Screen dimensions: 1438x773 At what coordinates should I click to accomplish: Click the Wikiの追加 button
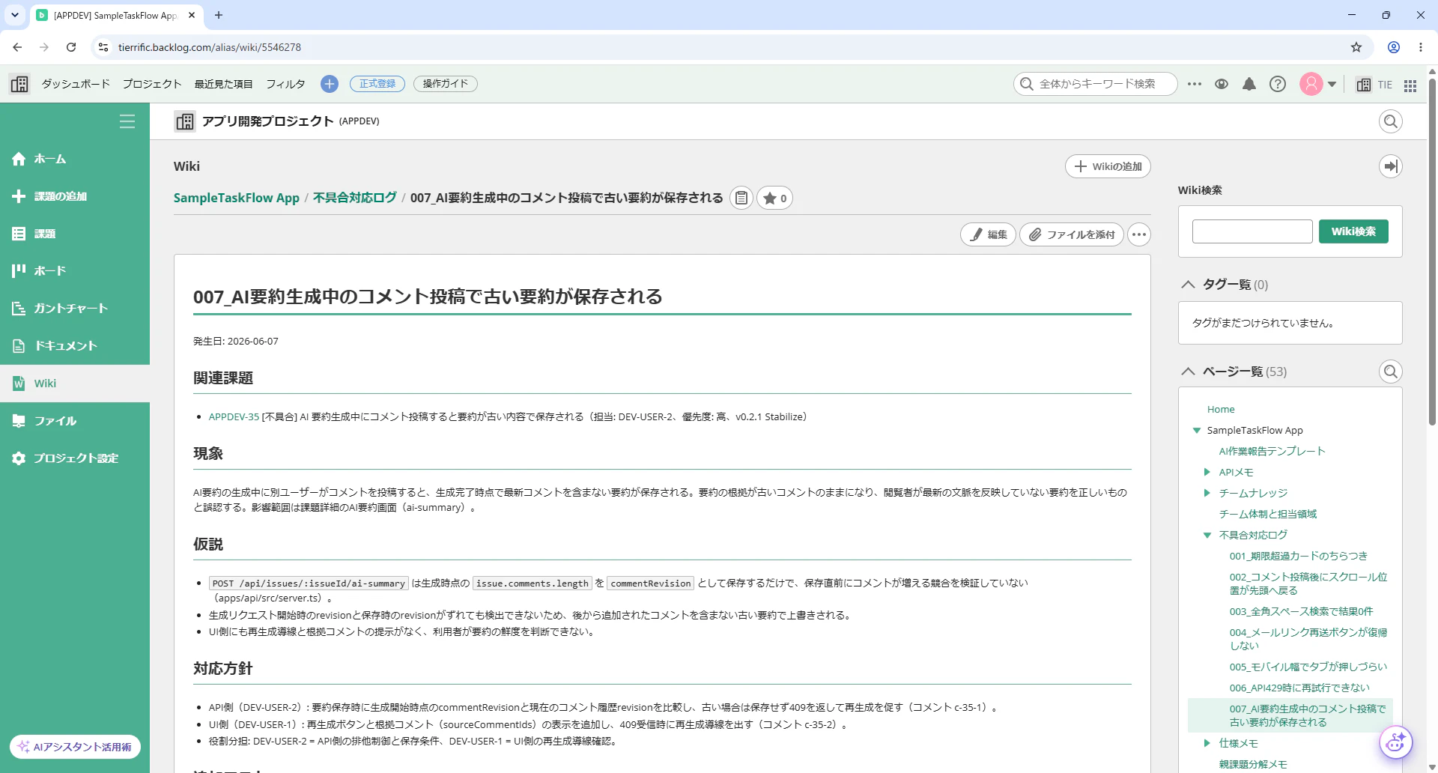pyautogui.click(x=1108, y=166)
